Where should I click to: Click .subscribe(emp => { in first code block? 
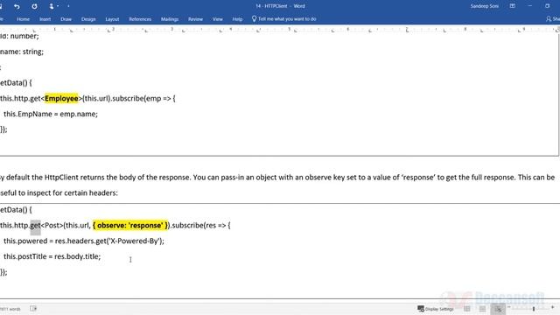[143, 99]
